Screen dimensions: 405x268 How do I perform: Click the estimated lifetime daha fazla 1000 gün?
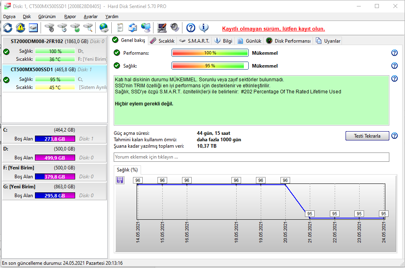click(219, 140)
